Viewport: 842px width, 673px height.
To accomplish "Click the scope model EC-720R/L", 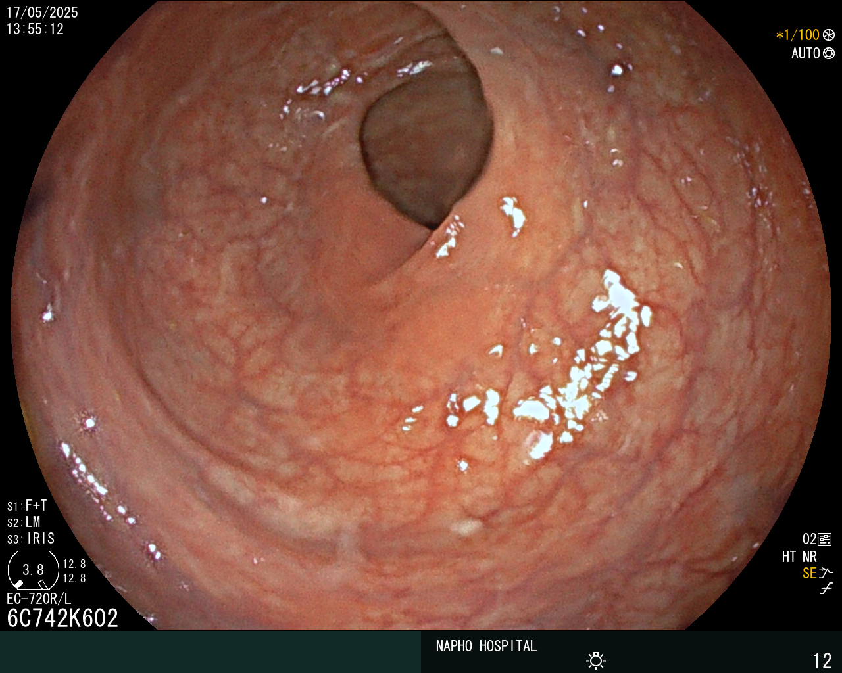I will 39,599.
